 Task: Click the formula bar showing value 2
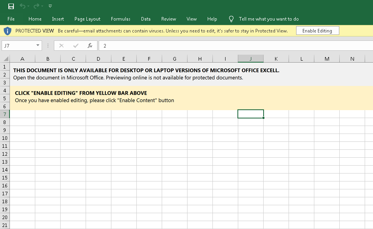tap(235, 46)
